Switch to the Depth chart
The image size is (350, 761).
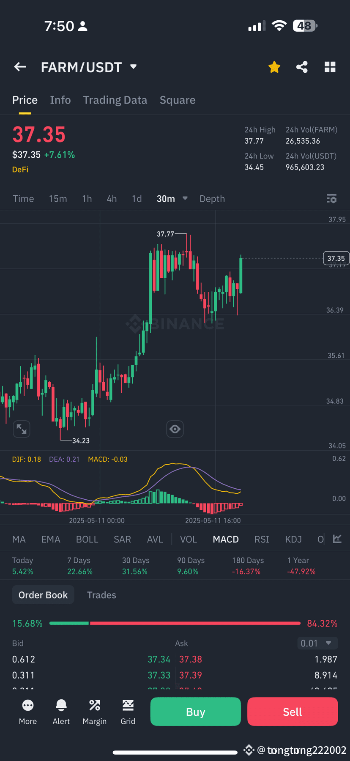coord(212,199)
